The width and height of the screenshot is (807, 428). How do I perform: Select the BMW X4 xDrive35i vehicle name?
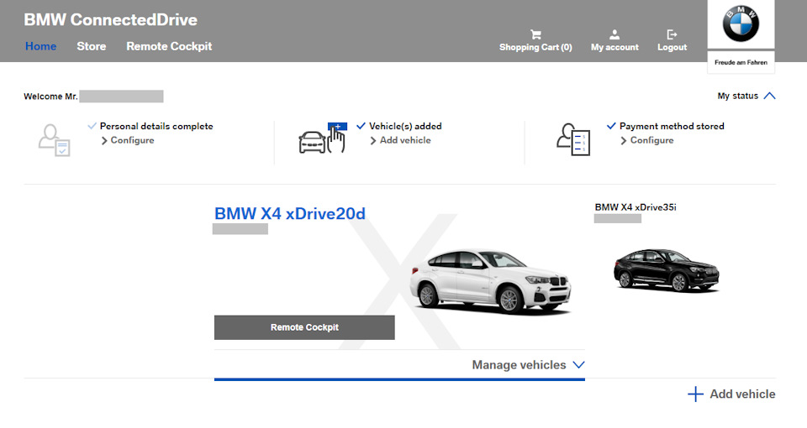pos(636,207)
